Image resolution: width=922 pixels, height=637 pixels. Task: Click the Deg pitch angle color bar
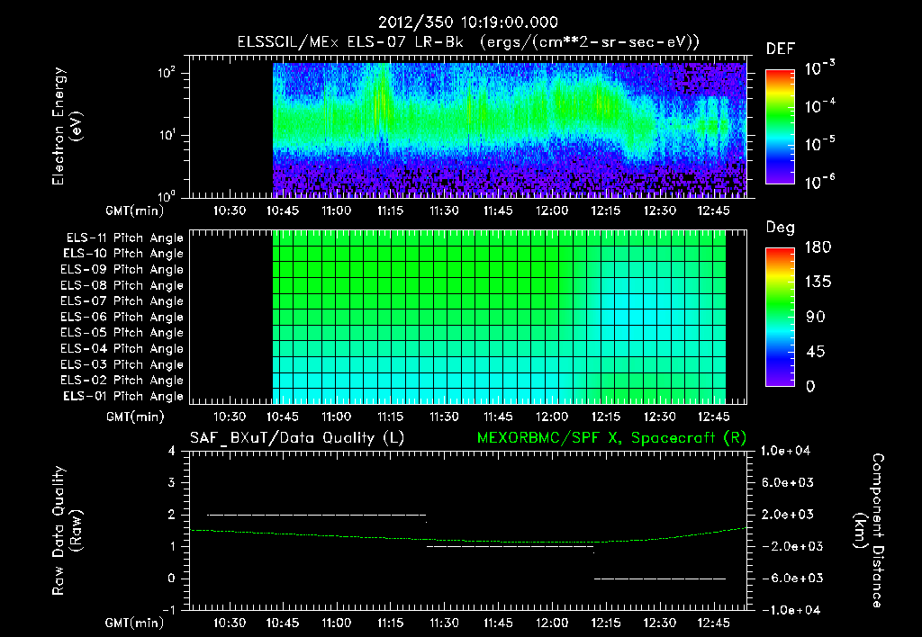tap(781, 317)
